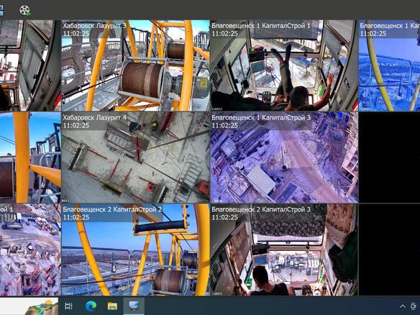Open File Explorer from the taskbar
The width and height of the screenshot is (420, 315).
112,306
